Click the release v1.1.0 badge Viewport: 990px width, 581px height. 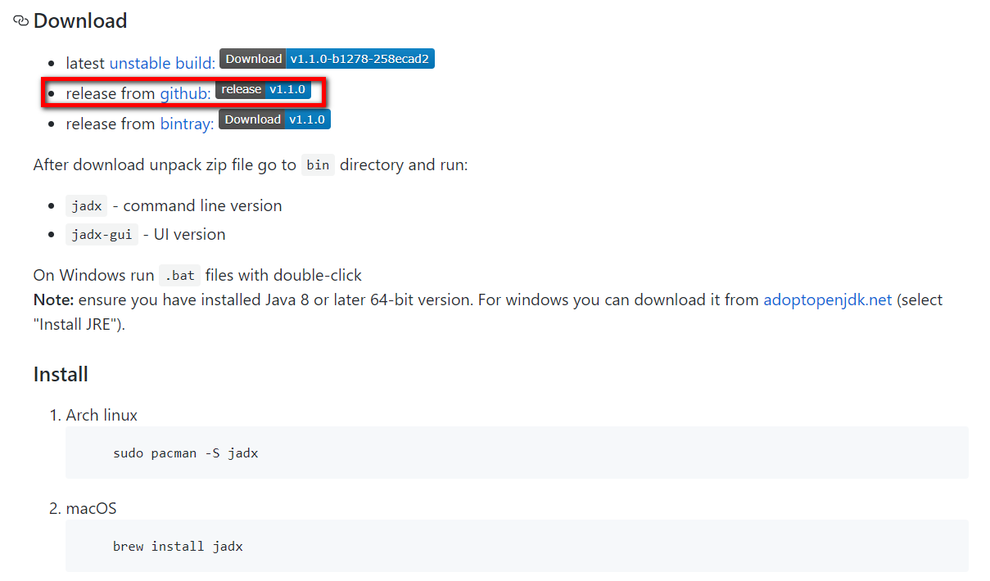(263, 89)
